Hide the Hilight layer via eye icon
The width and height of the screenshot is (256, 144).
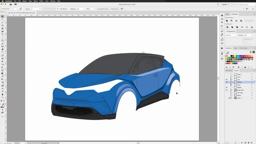click(x=227, y=87)
